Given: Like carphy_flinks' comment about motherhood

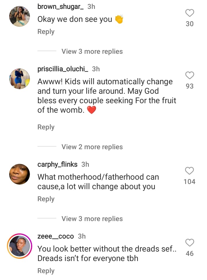Looking at the screenshot, I should coord(189,171).
